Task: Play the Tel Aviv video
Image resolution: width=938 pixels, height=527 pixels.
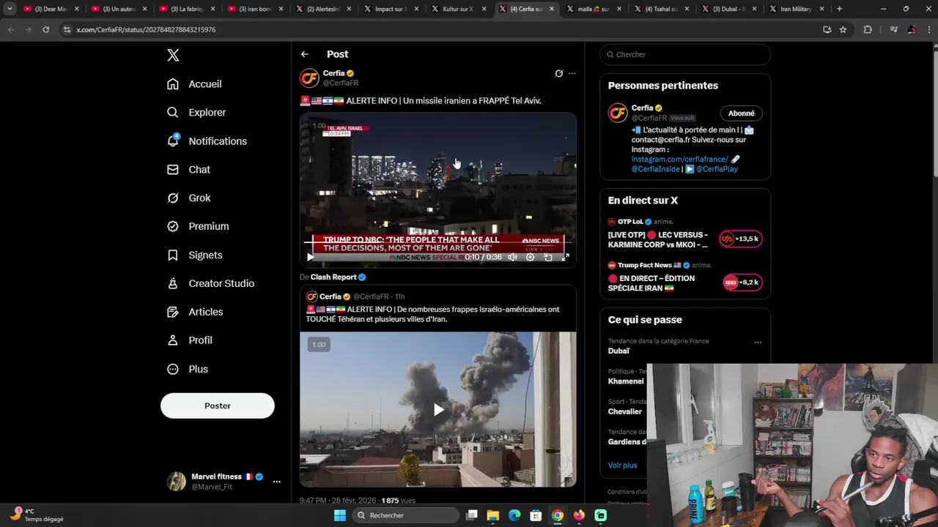Action: pos(310,257)
